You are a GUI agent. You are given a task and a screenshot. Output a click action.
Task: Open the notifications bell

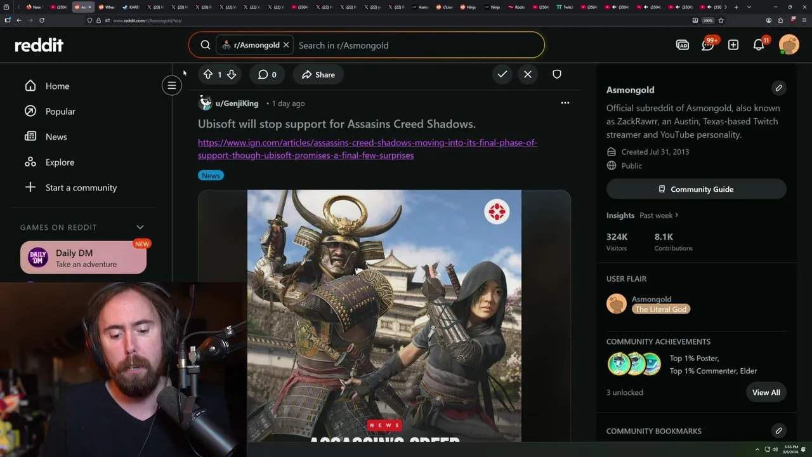tap(759, 45)
